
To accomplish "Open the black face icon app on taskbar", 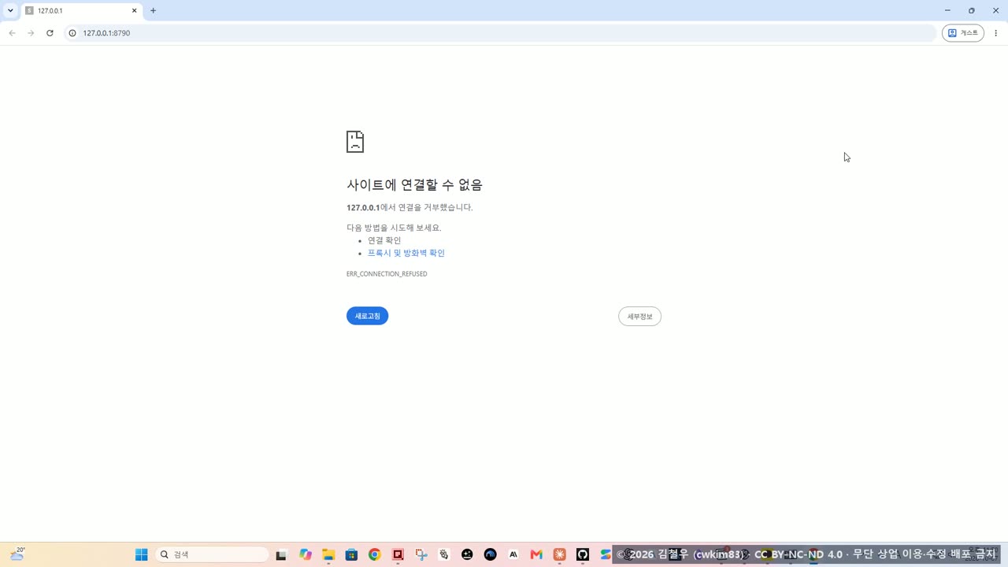I will 467,554.
